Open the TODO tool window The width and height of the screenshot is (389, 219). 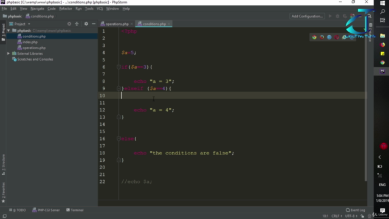[x=18, y=210]
